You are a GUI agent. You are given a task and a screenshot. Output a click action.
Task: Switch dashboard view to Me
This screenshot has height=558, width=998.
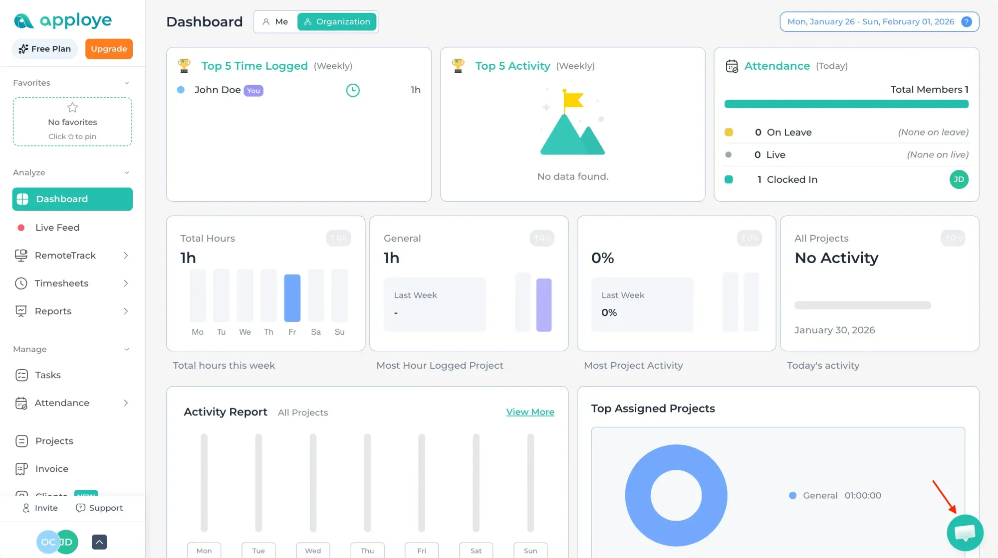pyautogui.click(x=275, y=22)
